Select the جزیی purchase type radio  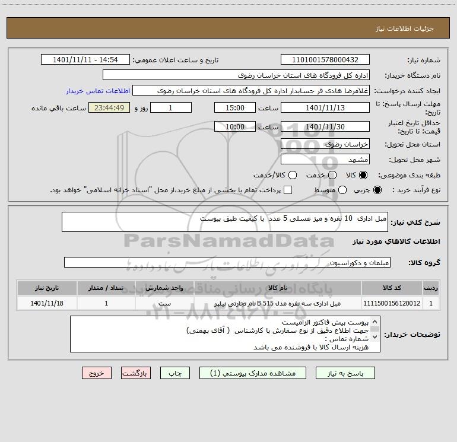point(377,190)
